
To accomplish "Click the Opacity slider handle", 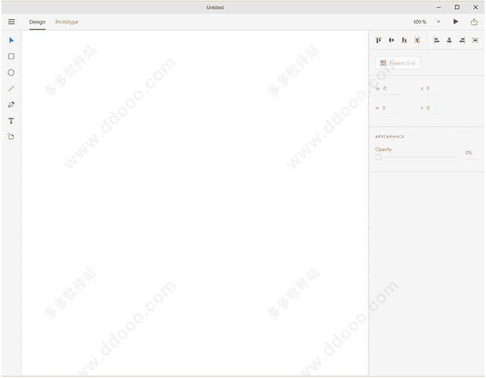I will point(378,157).
